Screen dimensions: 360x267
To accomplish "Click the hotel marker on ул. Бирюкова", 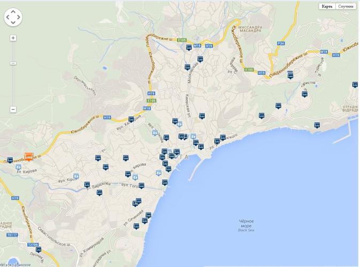I will click(87, 184).
